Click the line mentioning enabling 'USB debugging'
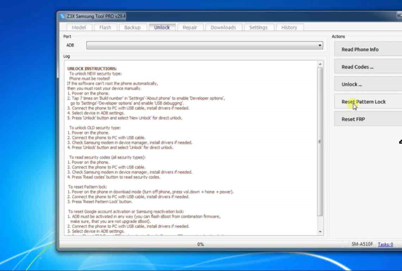This screenshot has width=402, height=271. (127, 103)
